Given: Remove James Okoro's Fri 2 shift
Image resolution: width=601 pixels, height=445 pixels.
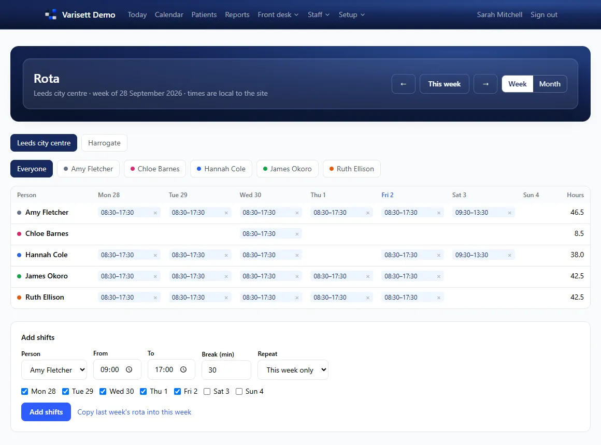Looking at the screenshot, I should [439, 276].
